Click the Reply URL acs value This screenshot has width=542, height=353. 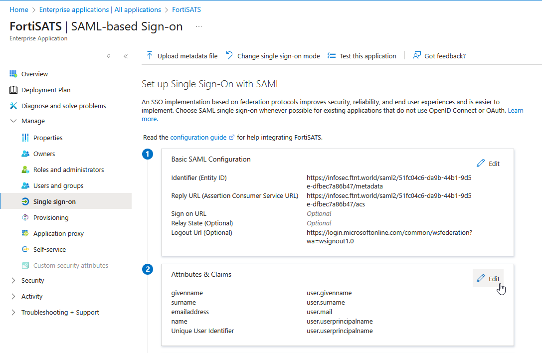[x=389, y=200]
